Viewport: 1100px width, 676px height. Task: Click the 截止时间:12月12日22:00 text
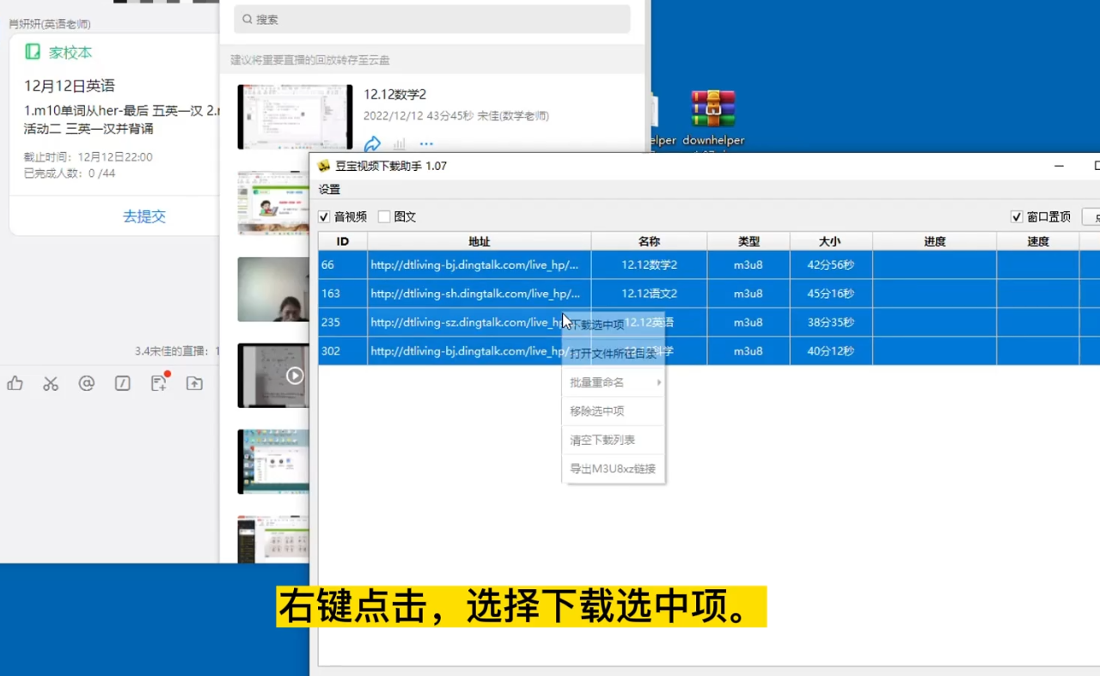coord(89,157)
